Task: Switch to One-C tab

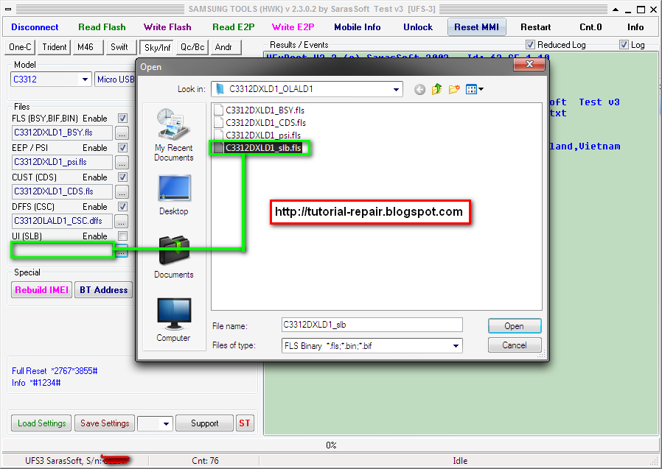Action: pos(20,47)
